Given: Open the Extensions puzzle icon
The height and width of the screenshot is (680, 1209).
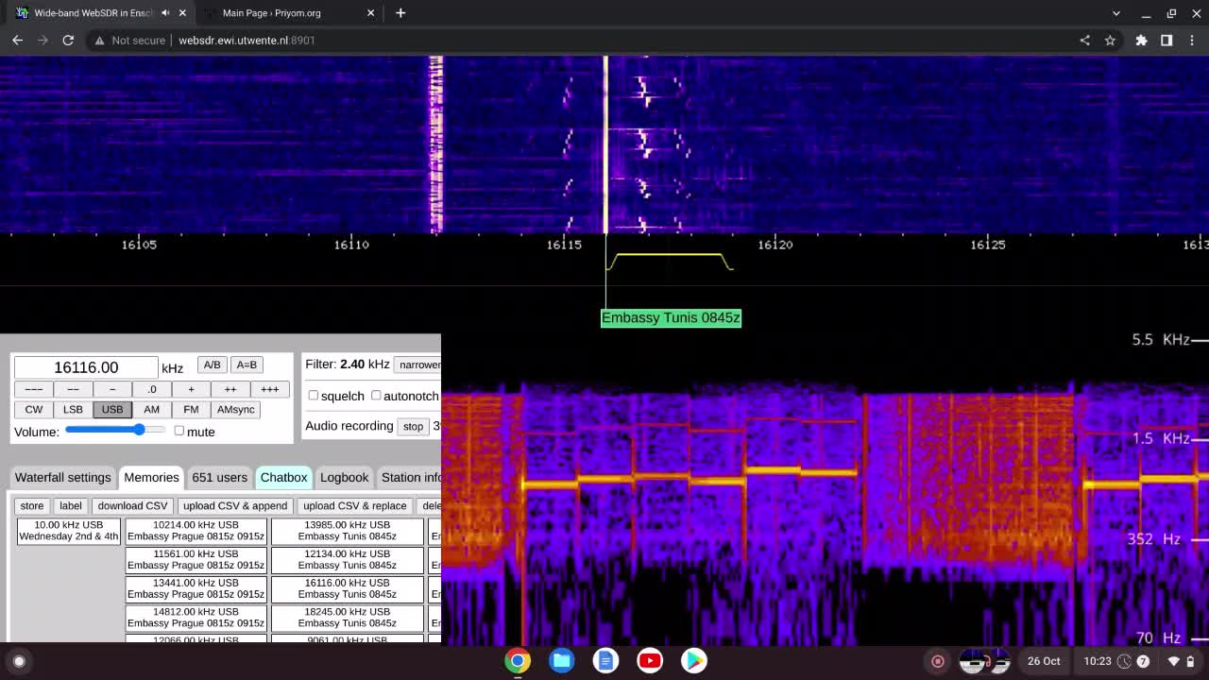Looking at the screenshot, I should (1141, 41).
